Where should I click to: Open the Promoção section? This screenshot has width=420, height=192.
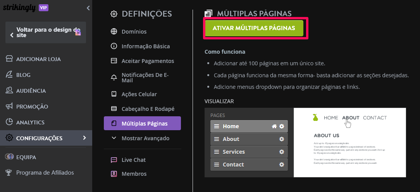32,107
